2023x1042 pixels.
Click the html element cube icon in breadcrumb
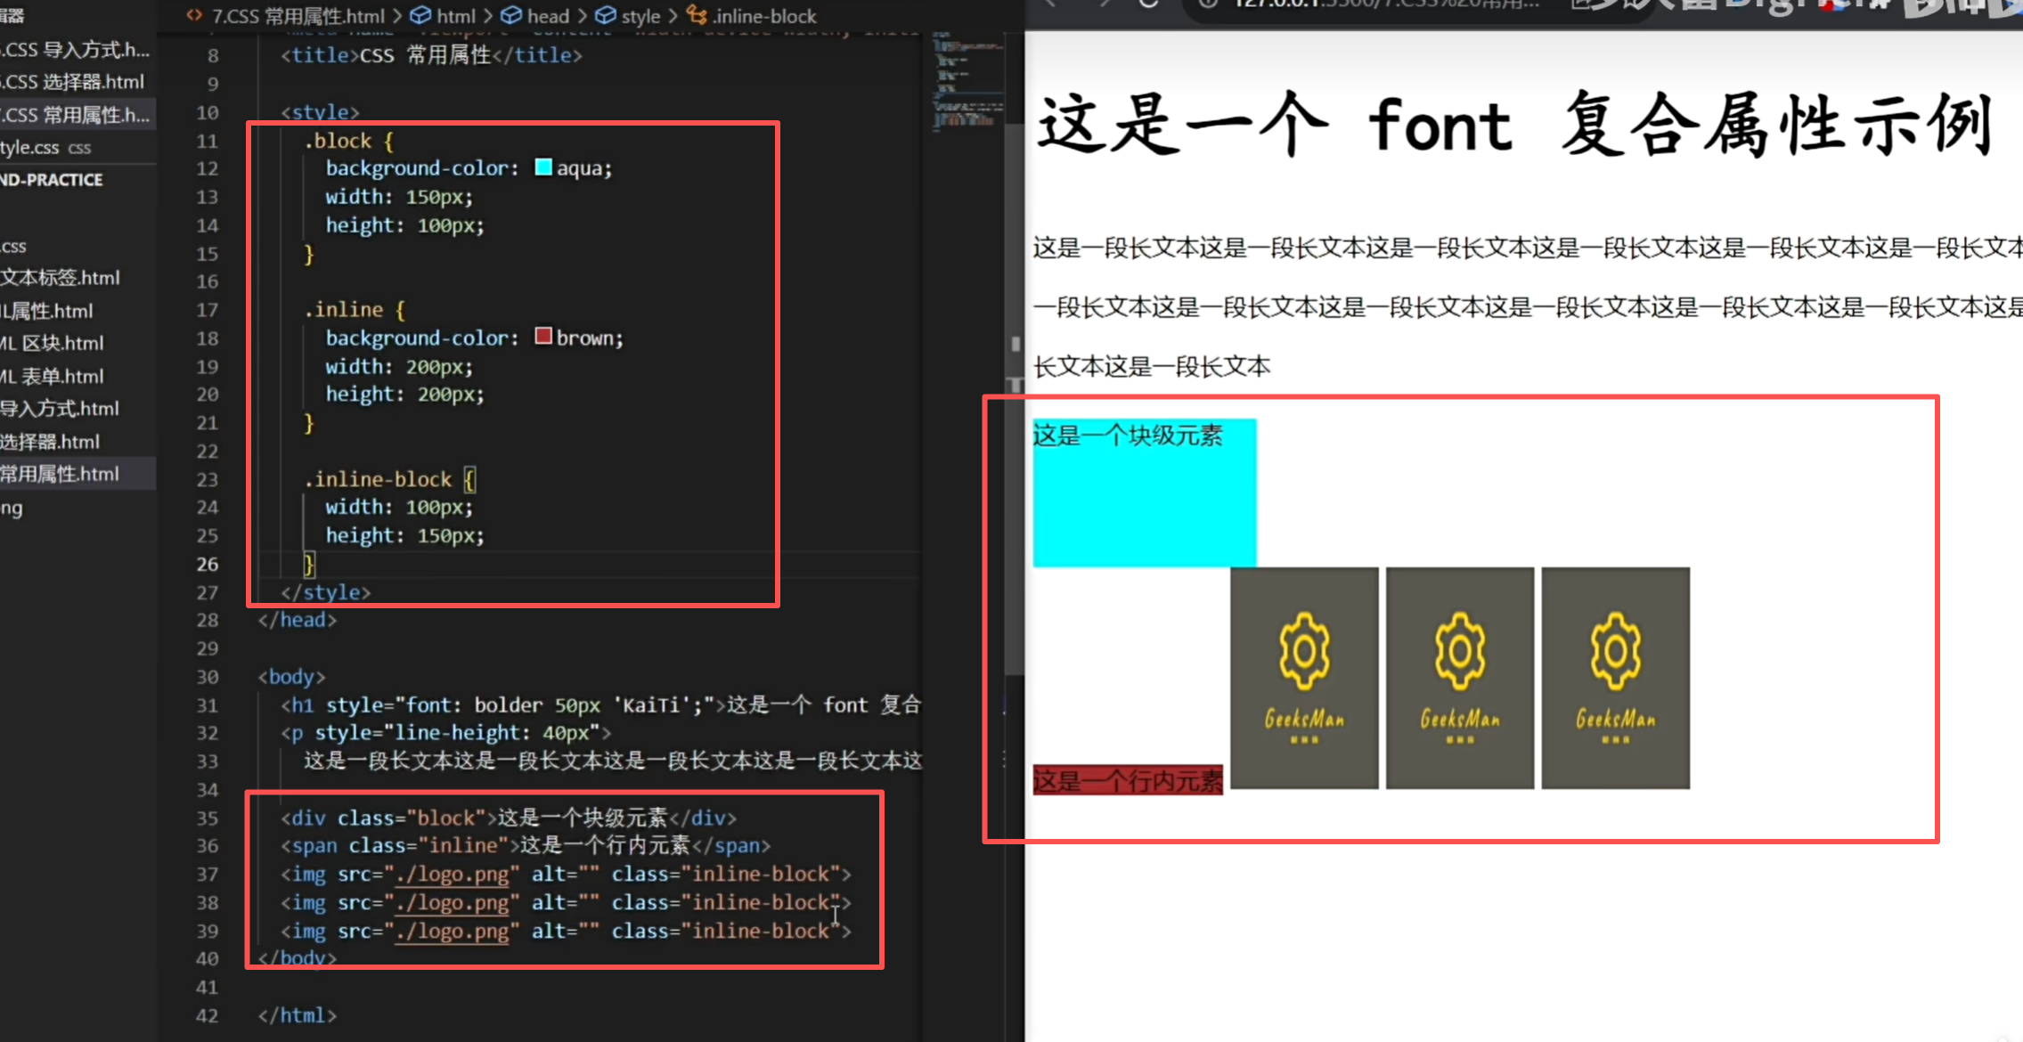(x=420, y=15)
